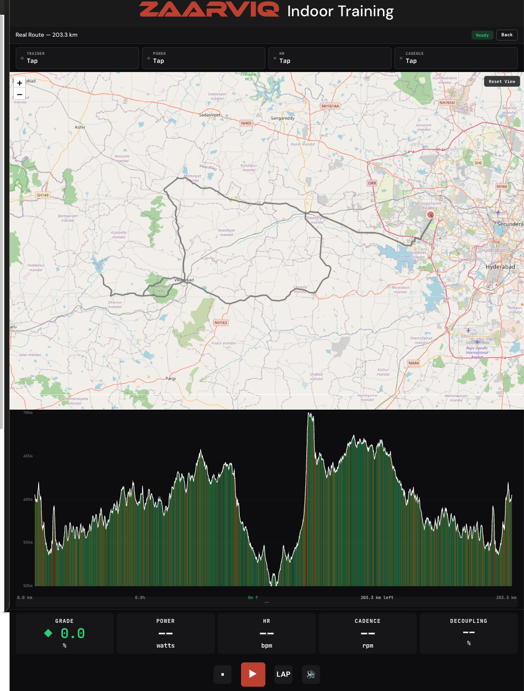Click the NH44 shield near Shamshabad
Viewport: 524px width, 691px height.
pos(413,363)
